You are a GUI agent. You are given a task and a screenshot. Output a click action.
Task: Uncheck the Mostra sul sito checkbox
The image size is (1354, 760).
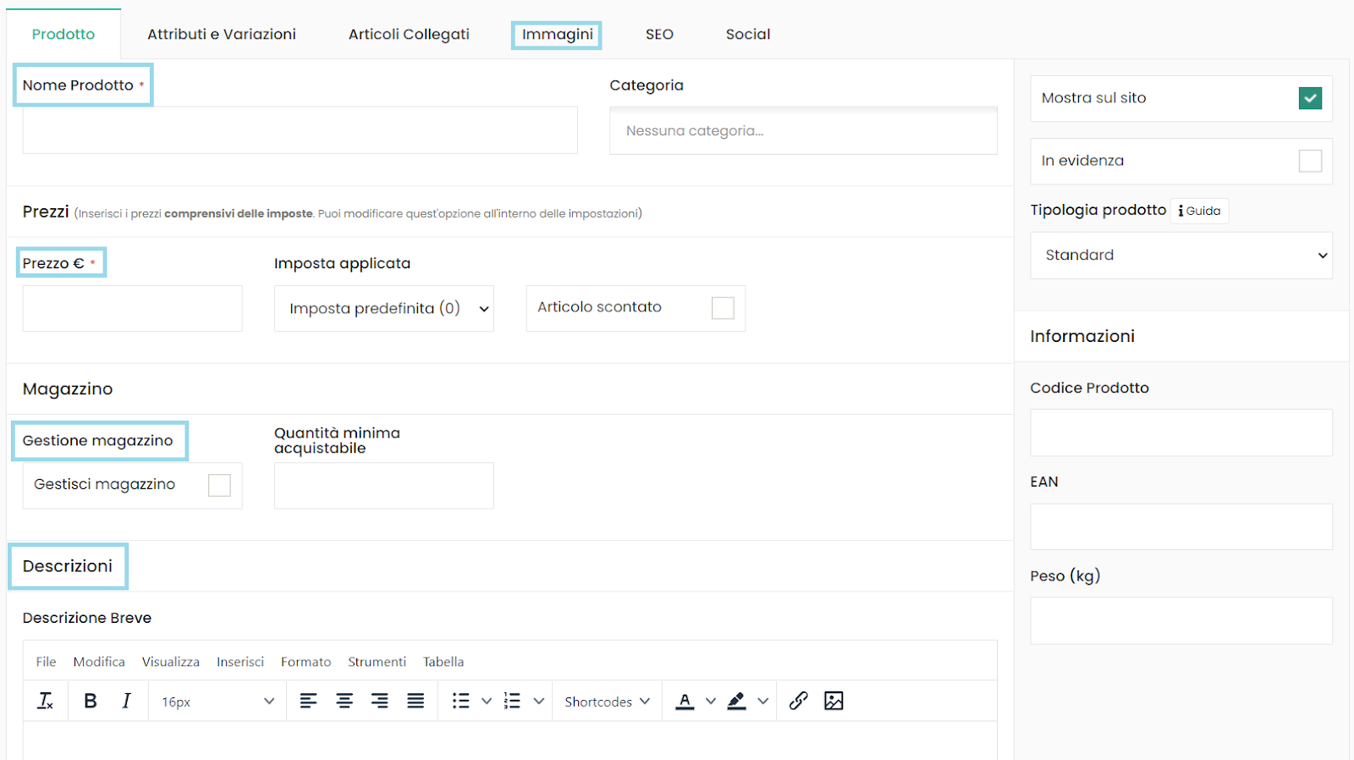coord(1309,98)
